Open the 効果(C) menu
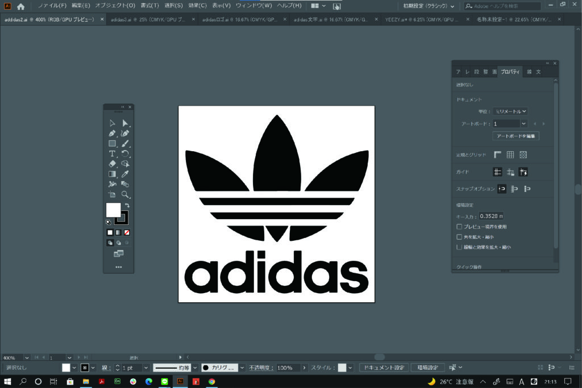The height and width of the screenshot is (388, 582). (x=197, y=6)
